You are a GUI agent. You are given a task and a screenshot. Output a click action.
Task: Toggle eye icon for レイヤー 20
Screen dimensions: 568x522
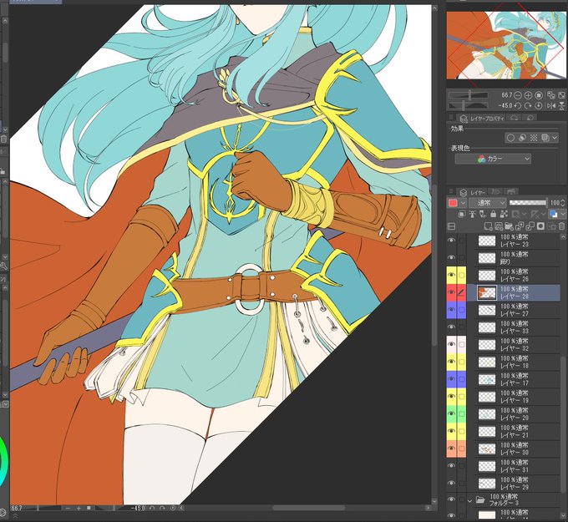451,413
